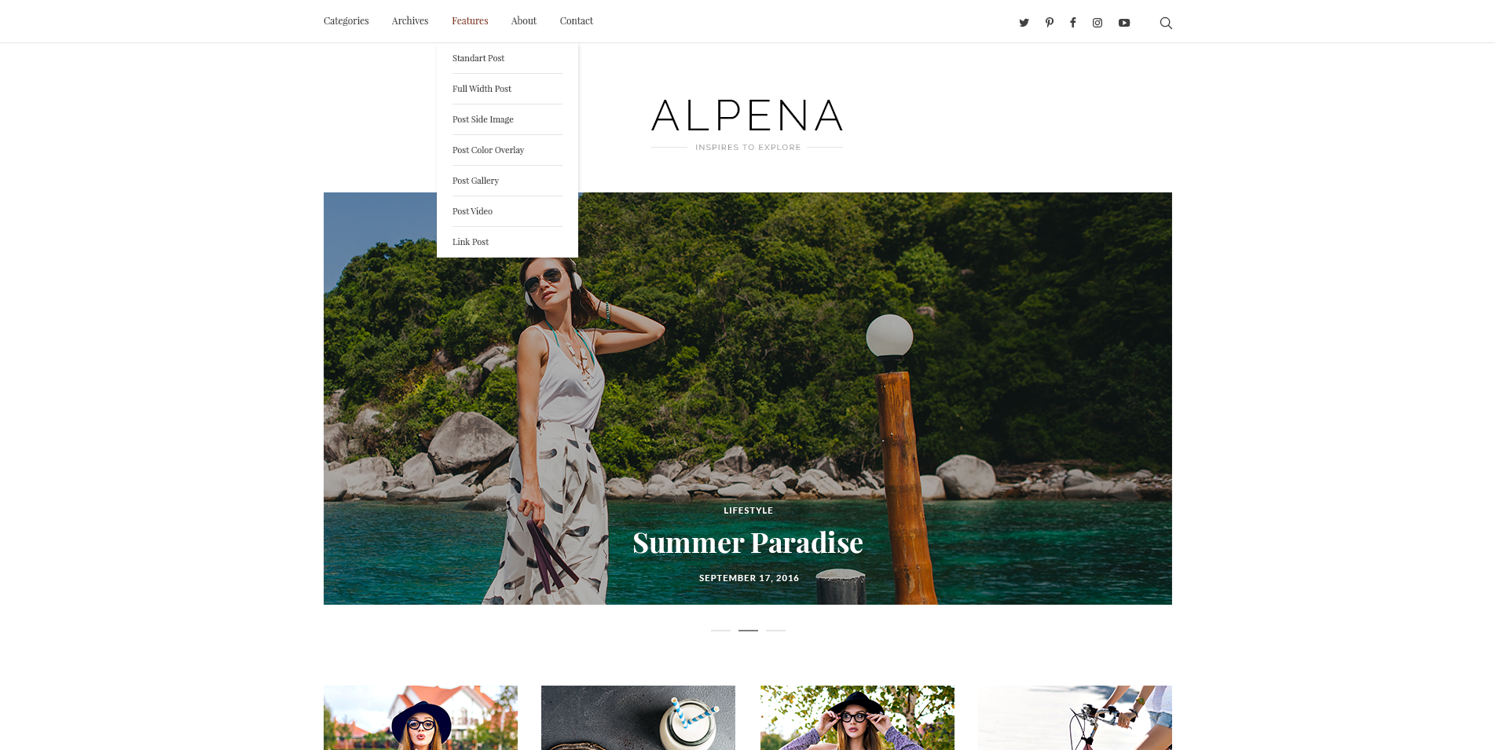Open the Instagram social icon

(x=1097, y=23)
